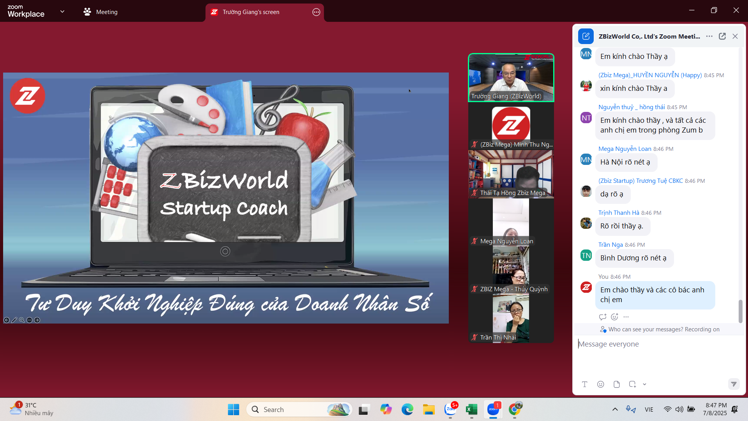The height and width of the screenshot is (421, 748).
Task: Open Google Chrome from taskbar
Action: point(515,410)
